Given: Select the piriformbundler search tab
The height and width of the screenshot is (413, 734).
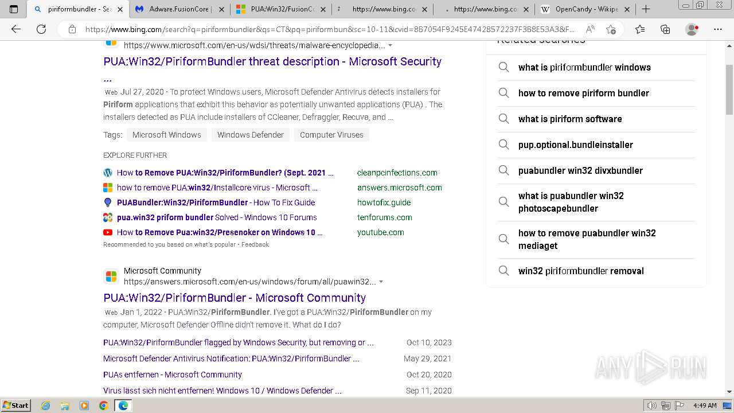Looking at the screenshot, I should pos(78,9).
